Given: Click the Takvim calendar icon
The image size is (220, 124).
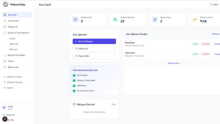Looking at the screenshot, I should pyautogui.click(x=5, y=61).
